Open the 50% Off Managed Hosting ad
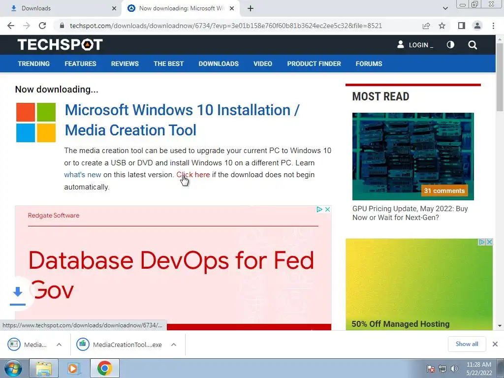Image resolution: width=504 pixels, height=378 pixels. coord(419,284)
